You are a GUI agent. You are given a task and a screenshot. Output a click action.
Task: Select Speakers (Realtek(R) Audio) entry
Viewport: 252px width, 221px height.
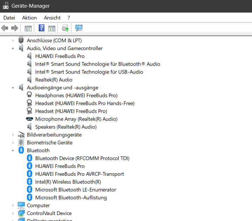click(66, 127)
